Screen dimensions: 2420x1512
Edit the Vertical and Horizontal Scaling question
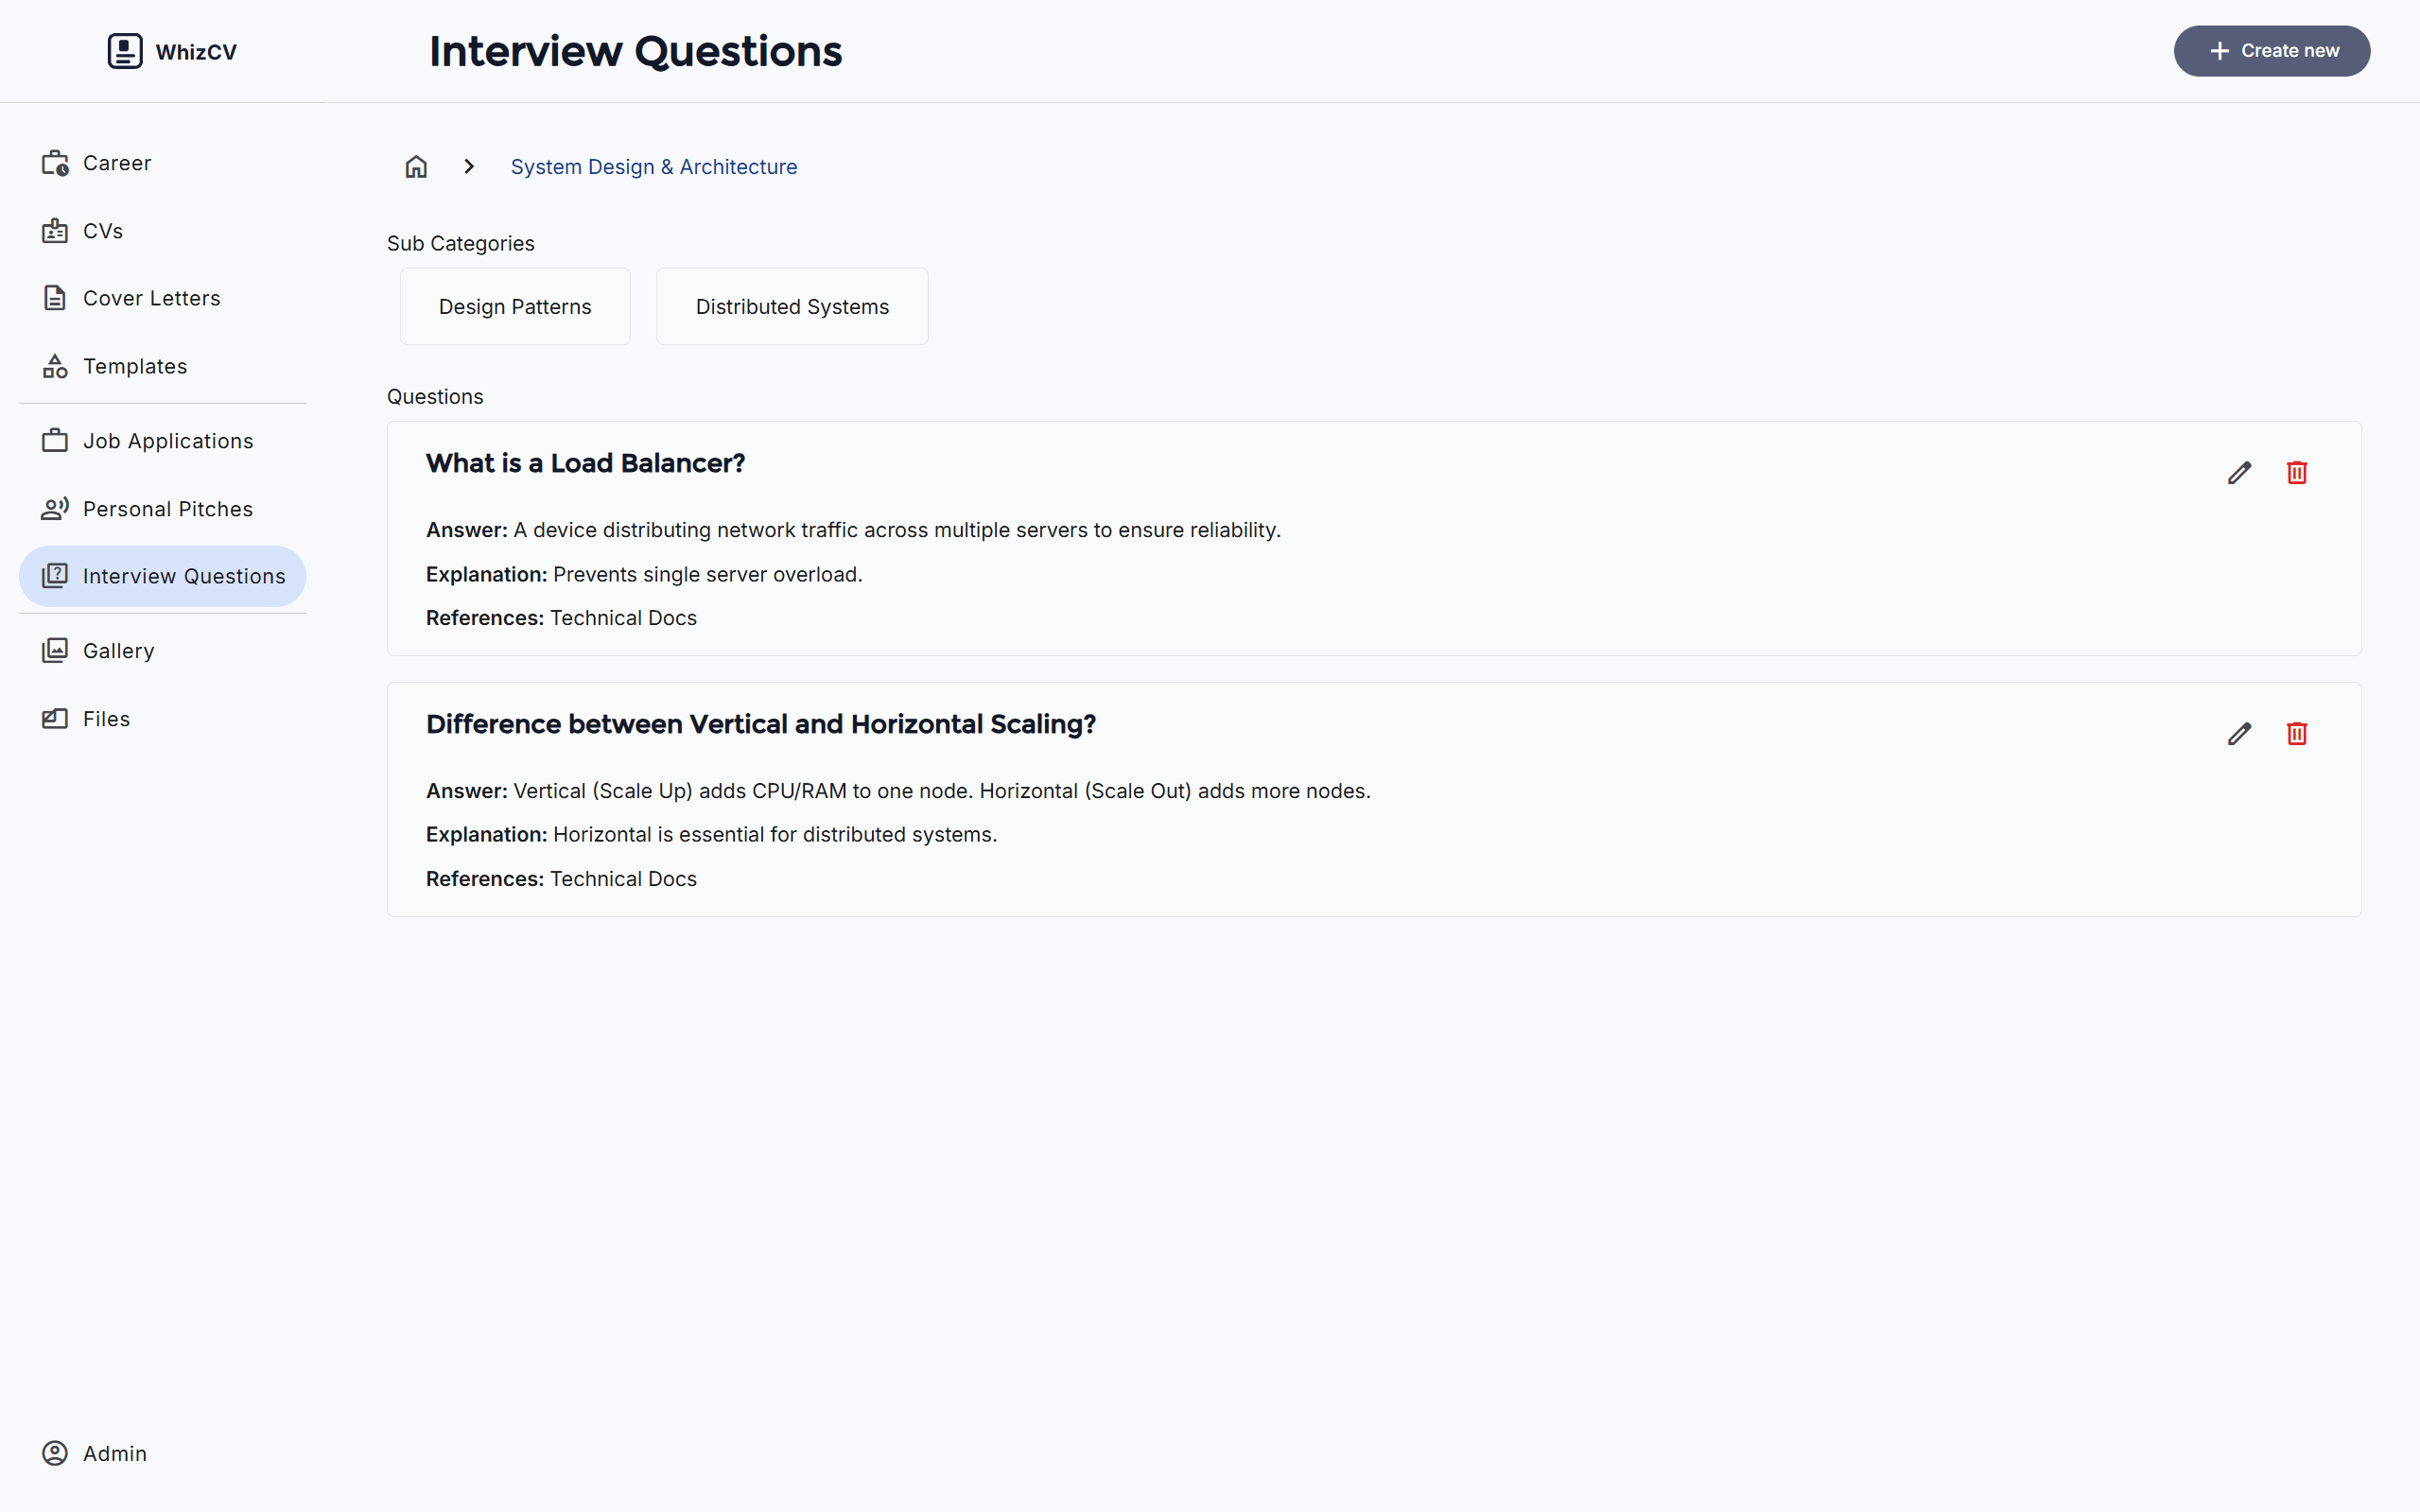pyautogui.click(x=2239, y=733)
